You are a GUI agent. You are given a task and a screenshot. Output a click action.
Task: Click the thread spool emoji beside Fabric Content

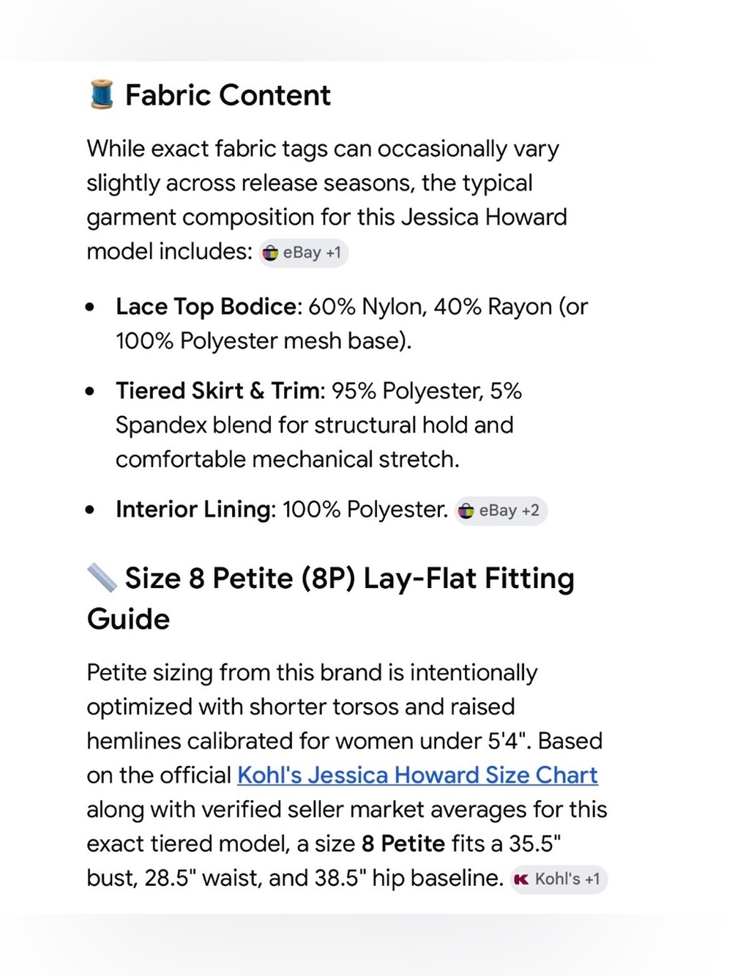coord(102,94)
